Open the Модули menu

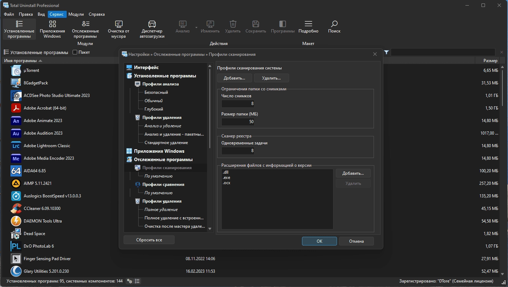[76, 14]
